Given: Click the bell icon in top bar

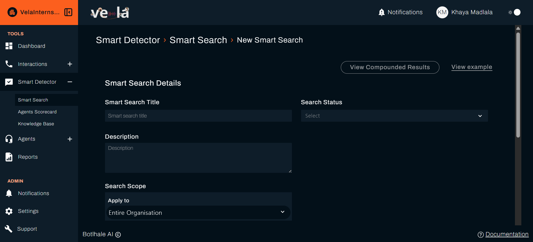Looking at the screenshot, I should [382, 12].
